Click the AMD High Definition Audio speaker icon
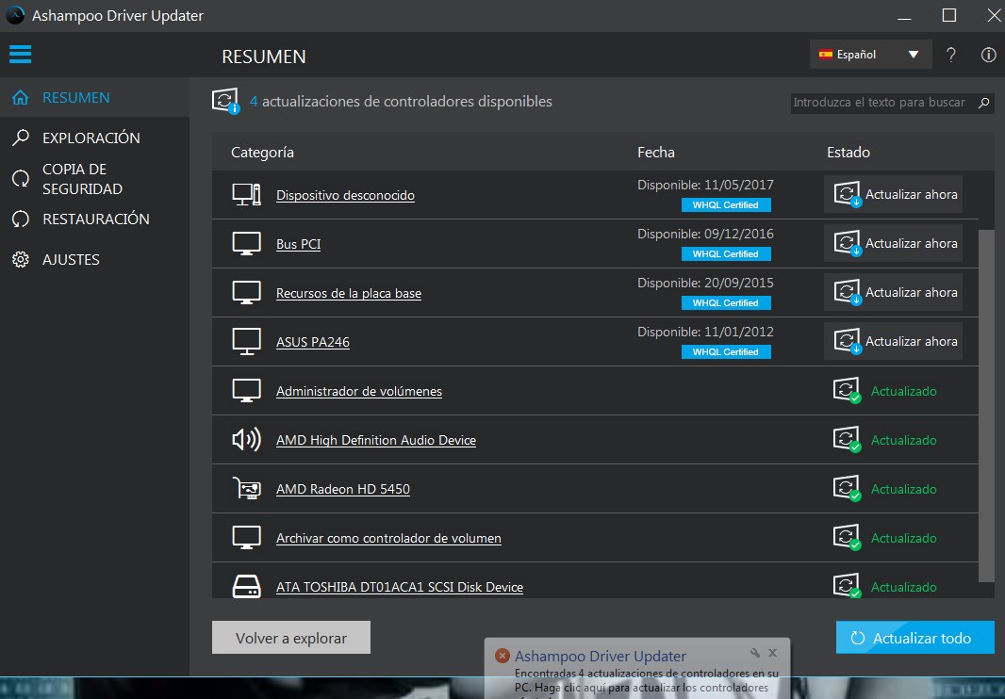The image size is (1005, 699). [x=246, y=440]
